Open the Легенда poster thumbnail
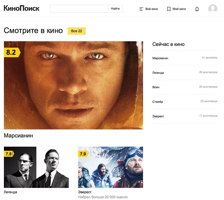The width and height of the screenshot is (224, 200). 36,167
